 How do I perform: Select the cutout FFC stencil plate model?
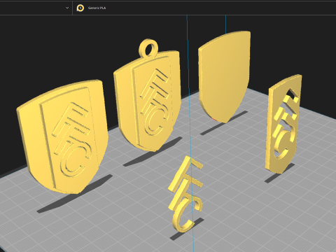pyautogui.click(x=283, y=124)
